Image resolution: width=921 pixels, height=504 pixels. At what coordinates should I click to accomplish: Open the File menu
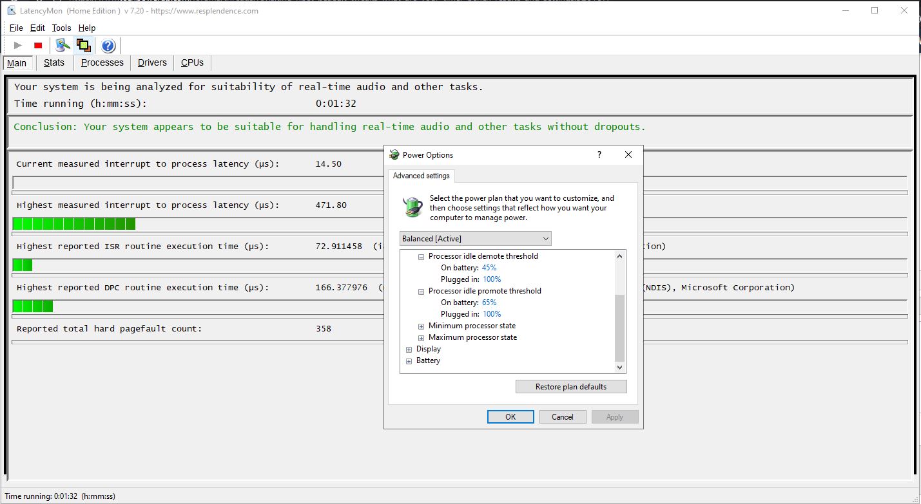tap(16, 28)
